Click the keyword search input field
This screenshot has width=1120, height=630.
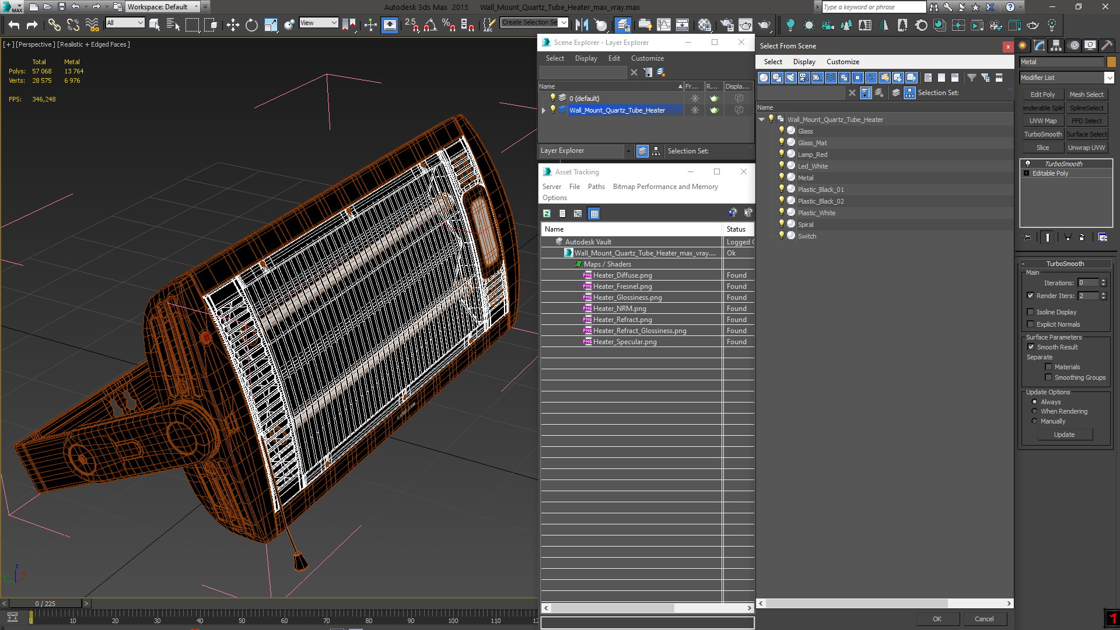tap(873, 7)
